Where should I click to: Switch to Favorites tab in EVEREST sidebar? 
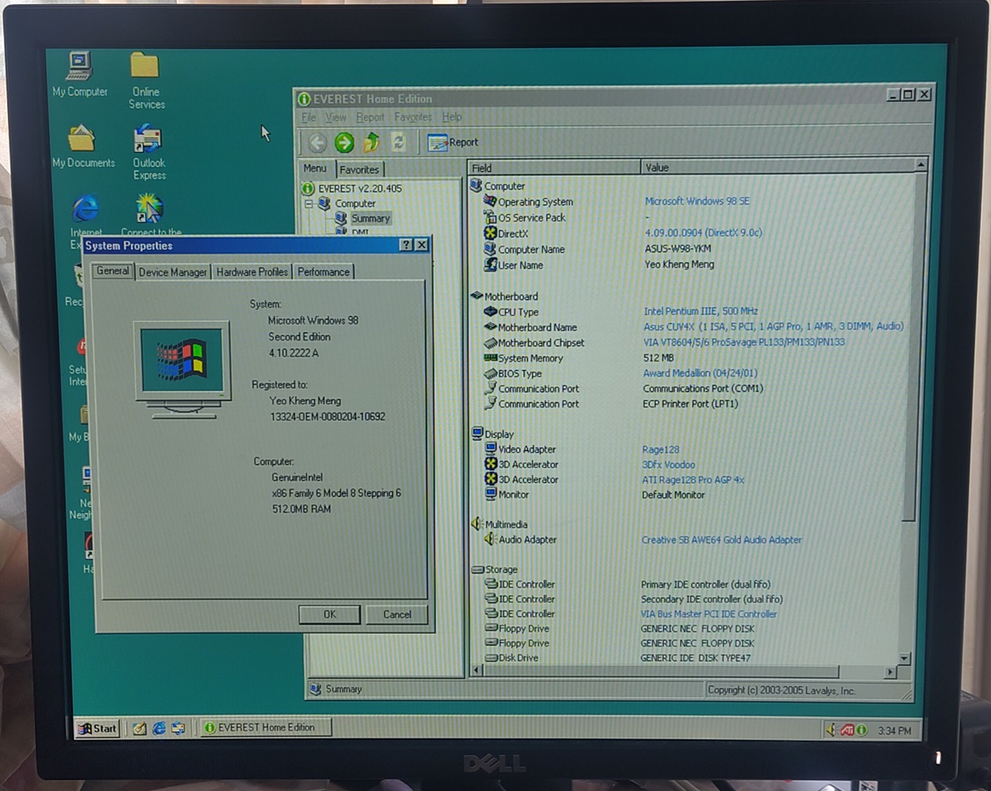pos(359,169)
